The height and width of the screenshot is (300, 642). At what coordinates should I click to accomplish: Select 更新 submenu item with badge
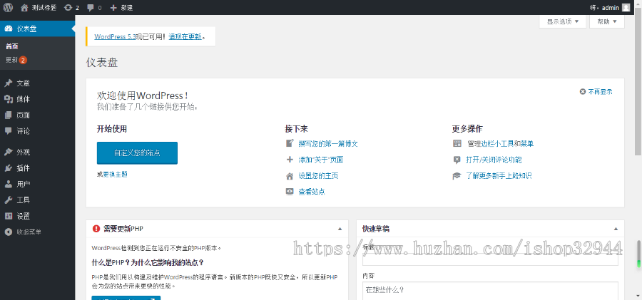pos(16,60)
